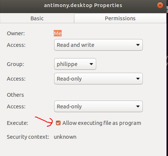
Task: Click the arrow on owner's Read and write combo
Action: click(138, 45)
